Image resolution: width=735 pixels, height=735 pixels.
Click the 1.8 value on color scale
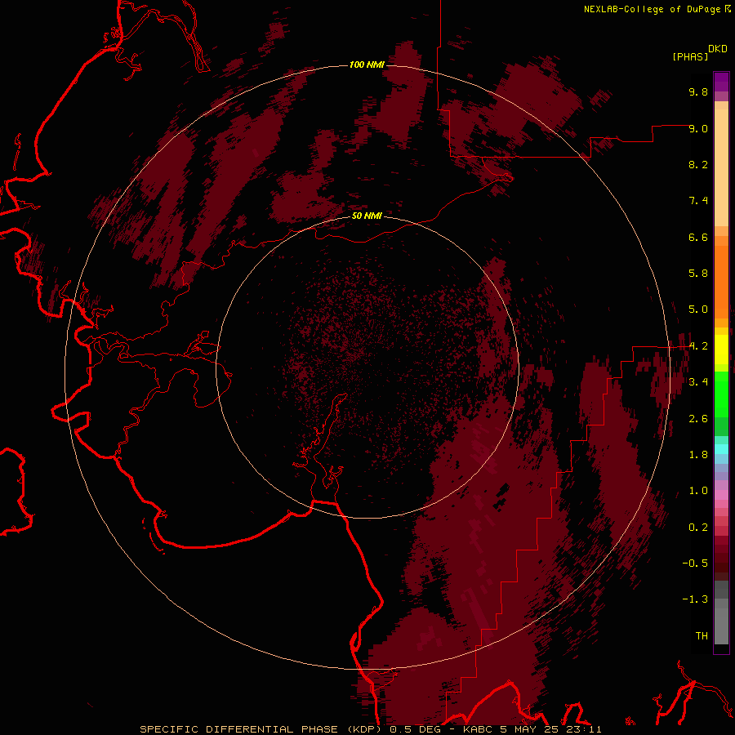coord(698,455)
